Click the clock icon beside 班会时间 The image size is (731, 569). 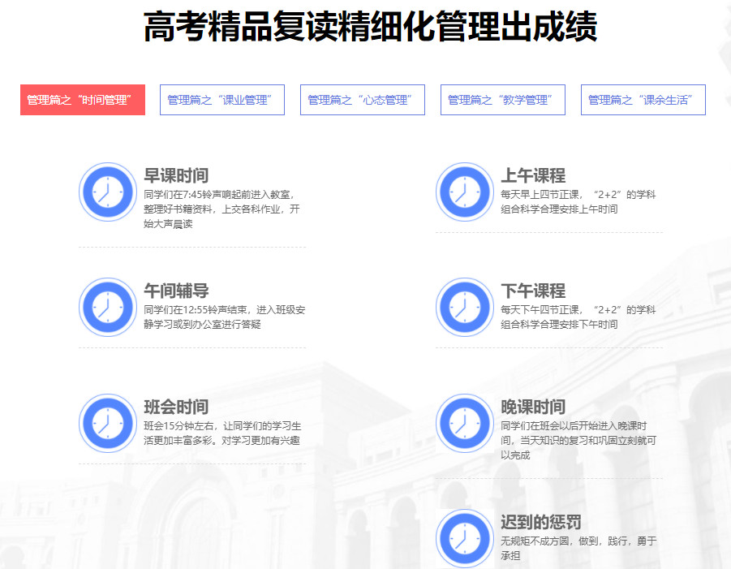pyautogui.click(x=107, y=423)
